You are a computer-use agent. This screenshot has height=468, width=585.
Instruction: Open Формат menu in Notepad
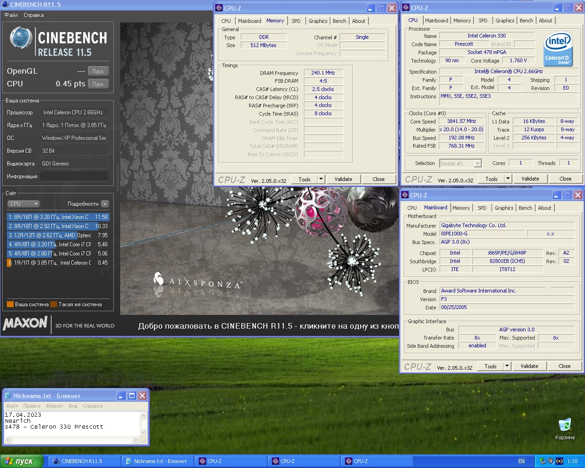54,406
